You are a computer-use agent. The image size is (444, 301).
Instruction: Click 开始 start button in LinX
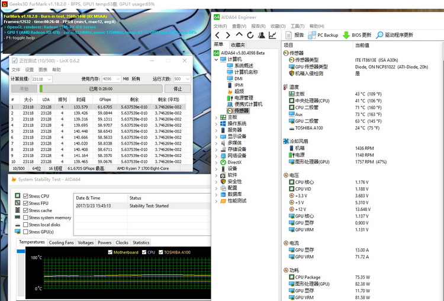(x=24, y=89)
